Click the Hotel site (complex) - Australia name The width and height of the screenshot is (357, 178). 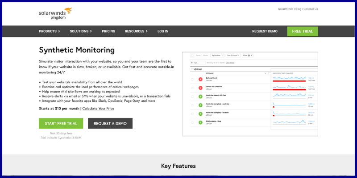point(217,104)
